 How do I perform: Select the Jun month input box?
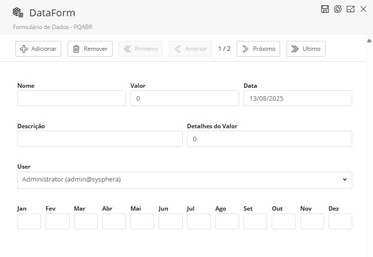coord(170,221)
